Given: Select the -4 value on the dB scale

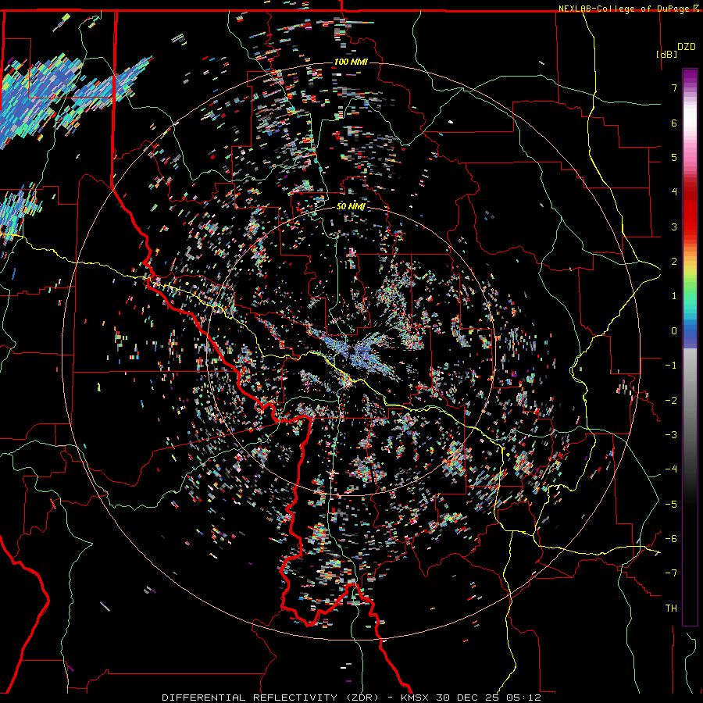Looking at the screenshot, I should pyautogui.click(x=671, y=469).
